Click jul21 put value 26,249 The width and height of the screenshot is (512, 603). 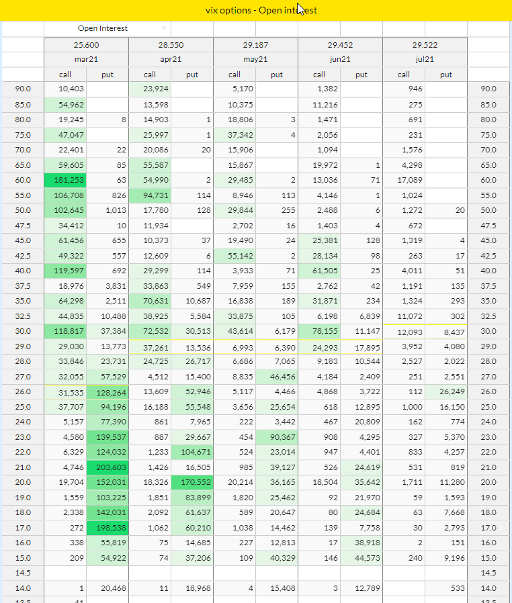point(446,392)
